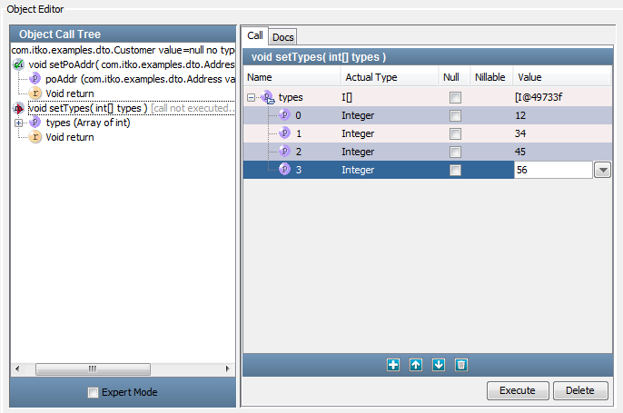Screen dimensions: 623x413
Task: Select the void setTypes call node
Action: pyautogui.click(x=131, y=108)
